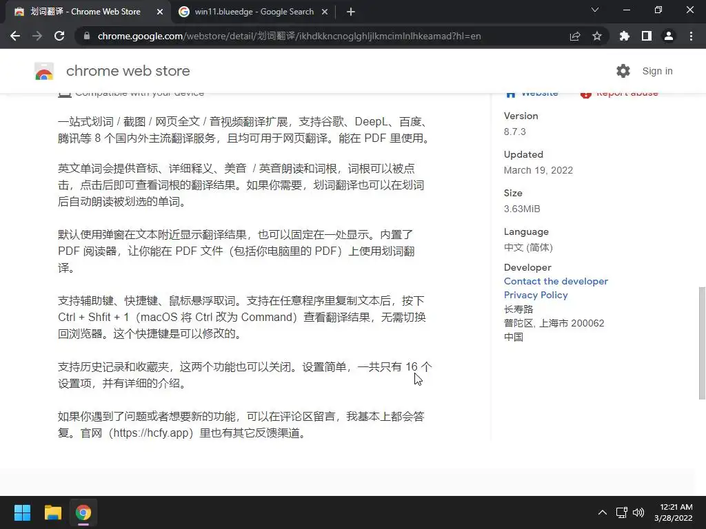Click the Developer heading

[x=527, y=267]
